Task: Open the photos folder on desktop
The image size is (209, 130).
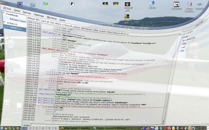Action: coord(152,5)
